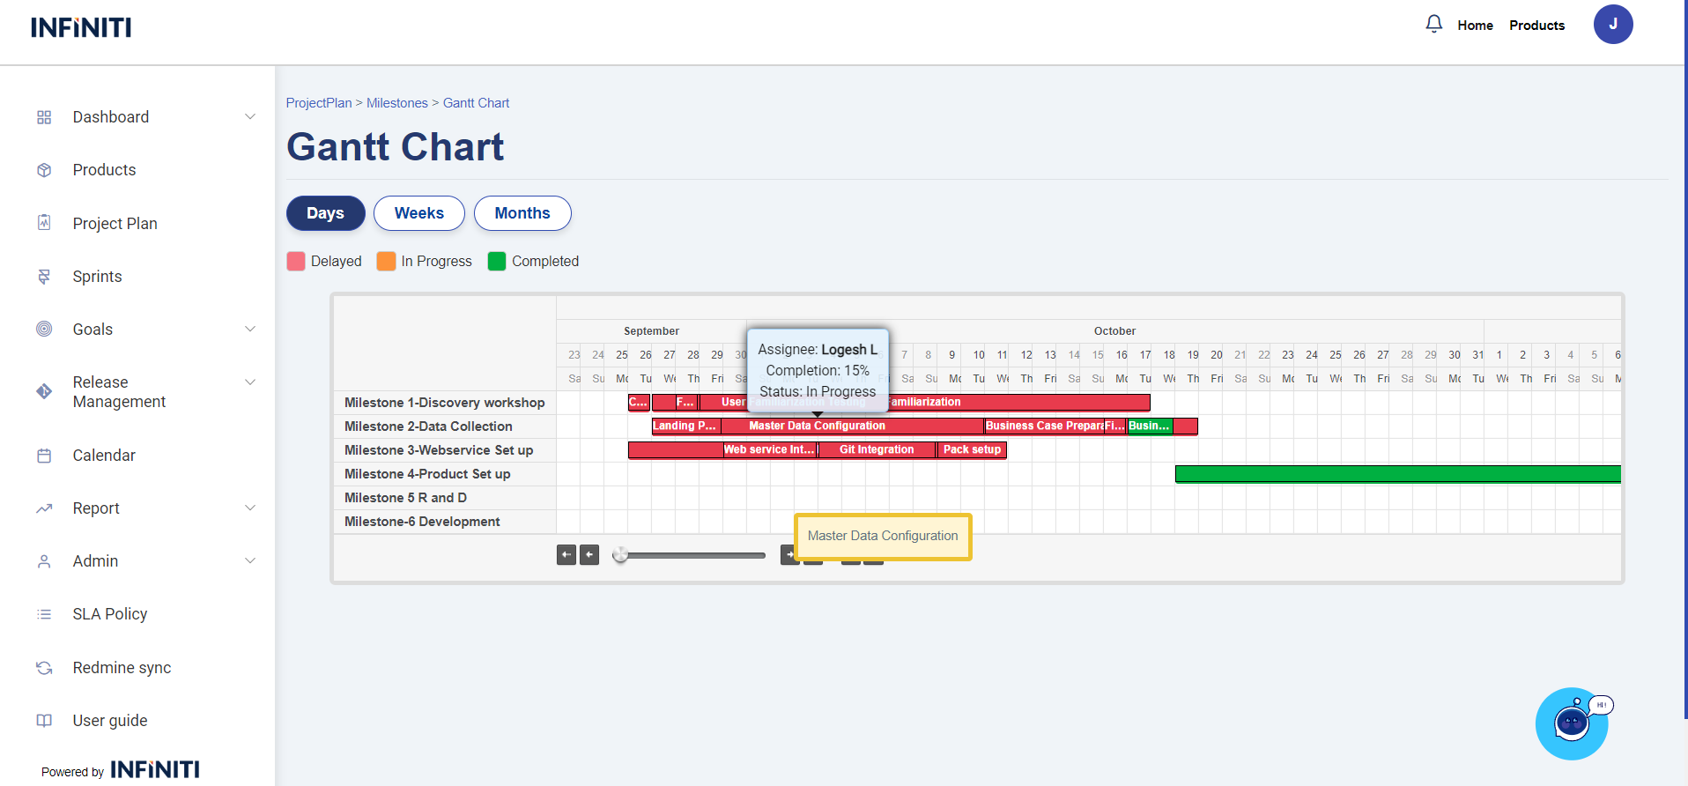The width and height of the screenshot is (1688, 786).
Task: Click the Gantt timeline slider handle
Action: [621, 555]
